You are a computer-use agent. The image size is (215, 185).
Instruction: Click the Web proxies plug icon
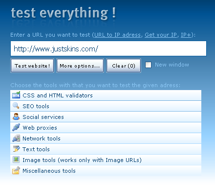pyautogui.click(x=16, y=127)
